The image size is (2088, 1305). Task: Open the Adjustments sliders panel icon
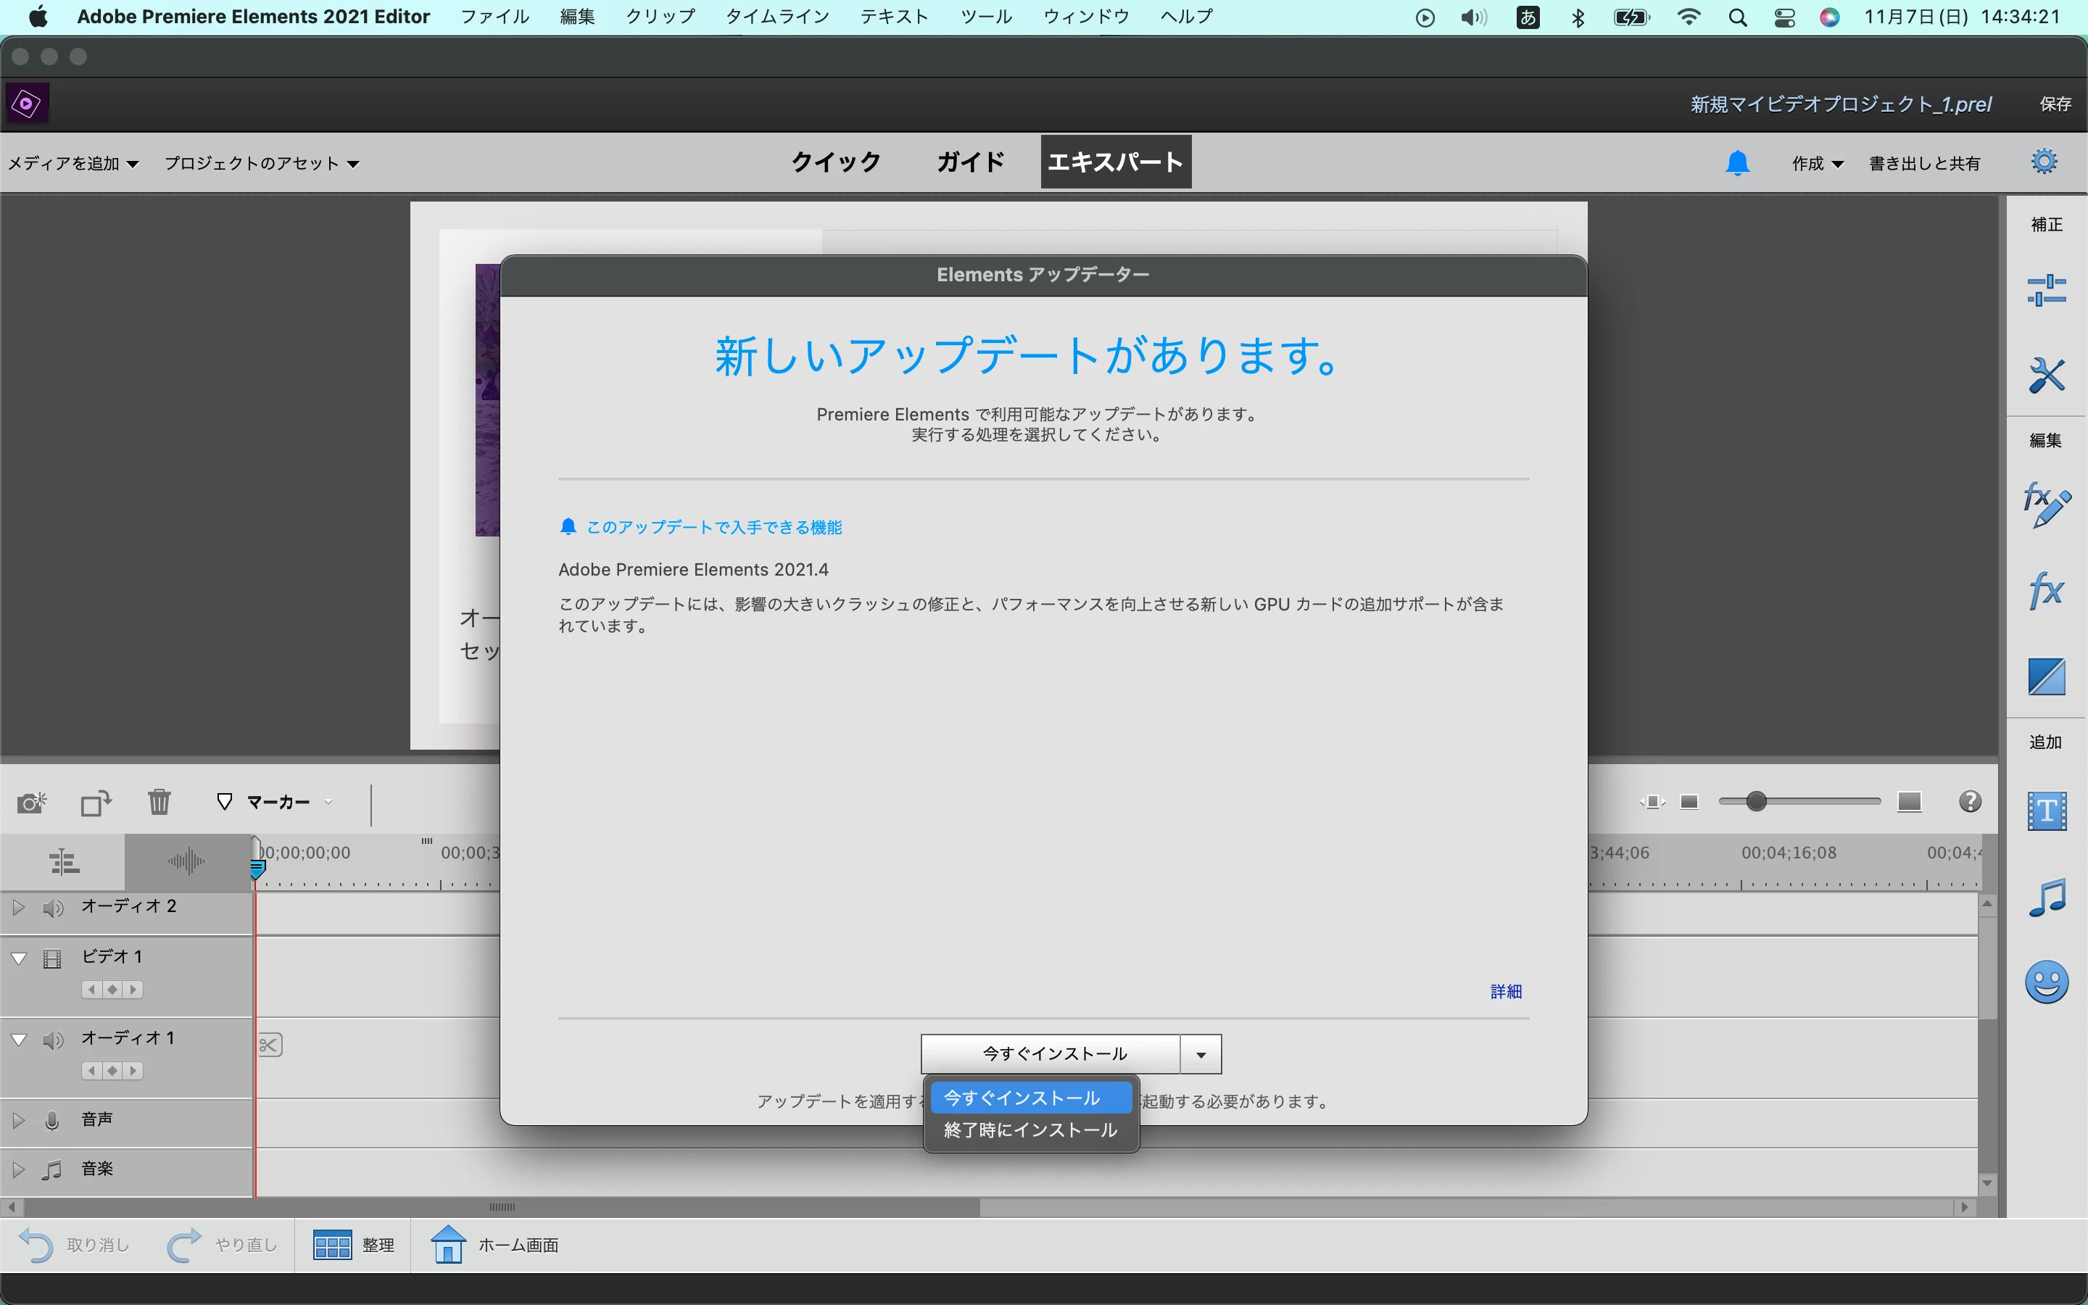tap(2046, 291)
